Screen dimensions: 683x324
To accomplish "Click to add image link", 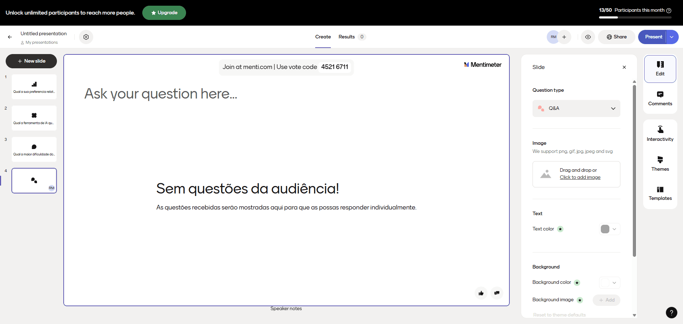I will 580,177.
